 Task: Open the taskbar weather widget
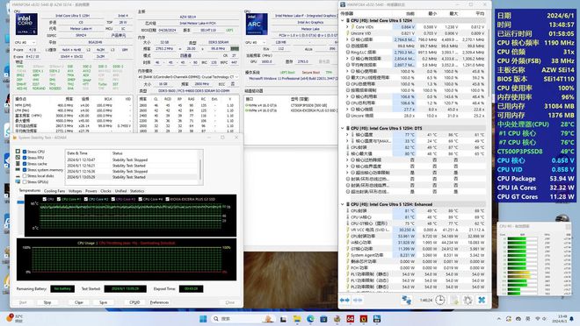point(14,318)
